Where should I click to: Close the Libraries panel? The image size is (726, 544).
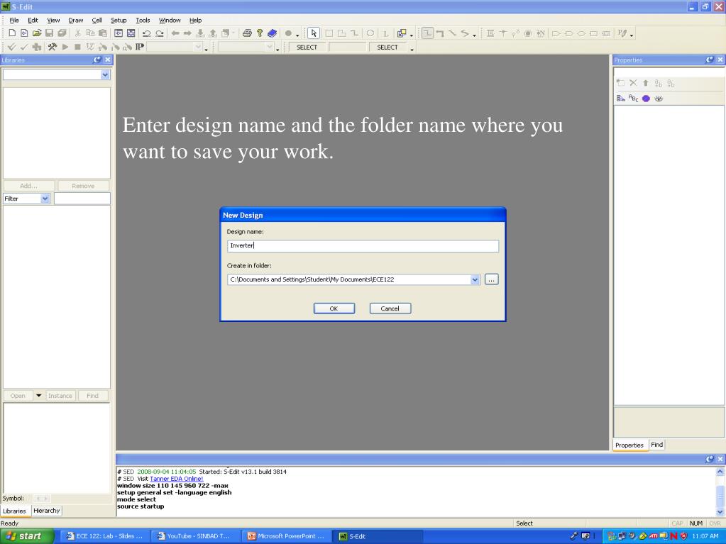(107, 60)
